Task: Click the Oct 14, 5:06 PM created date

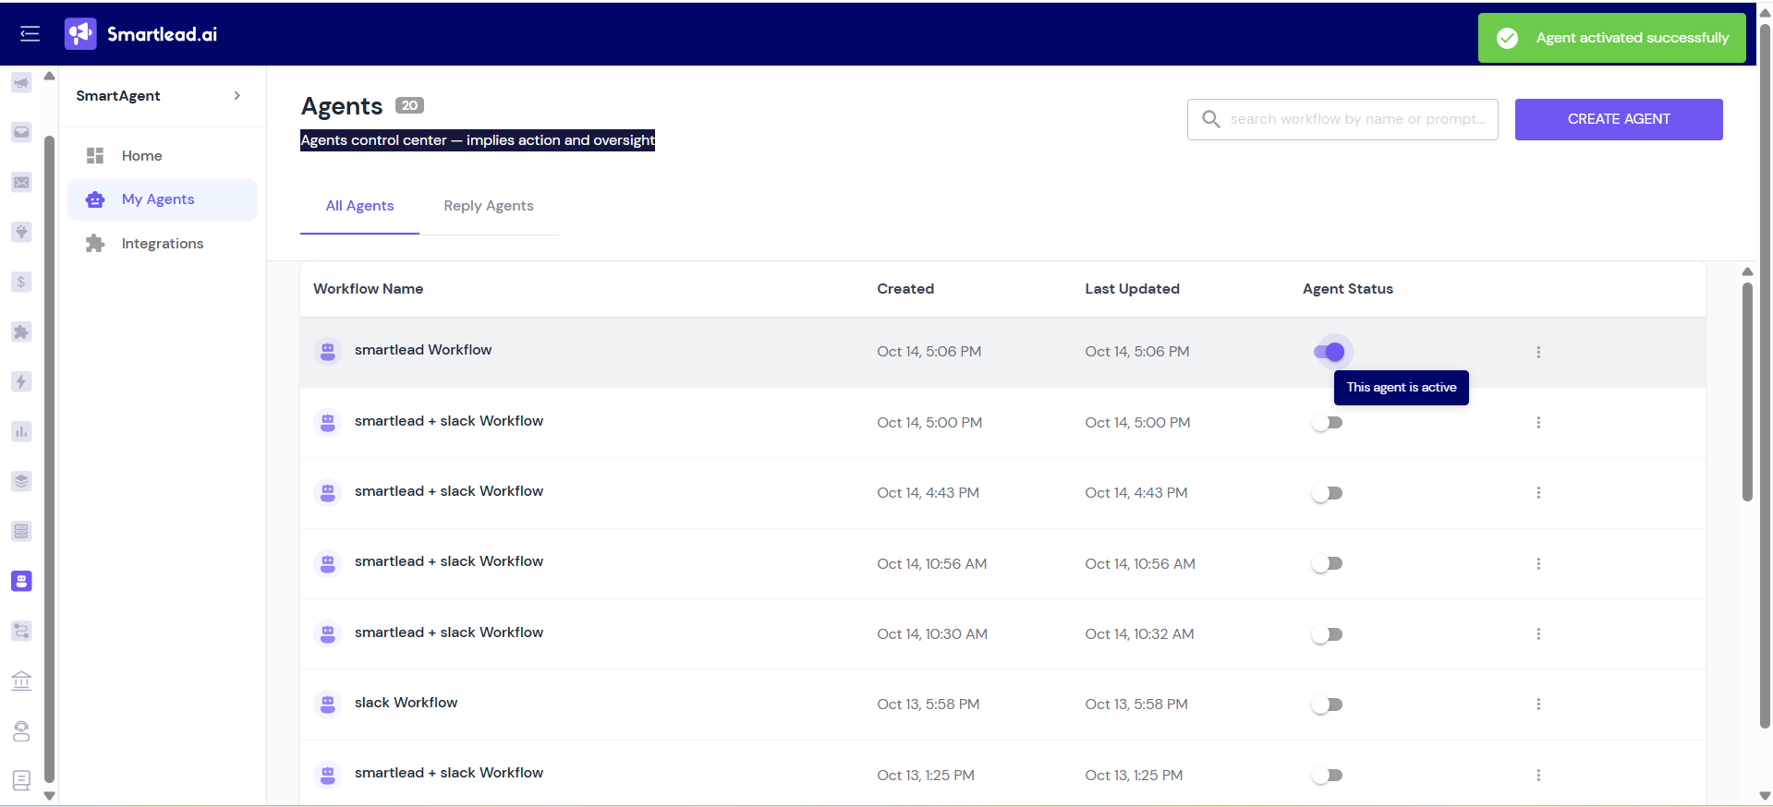Action: [x=929, y=352]
